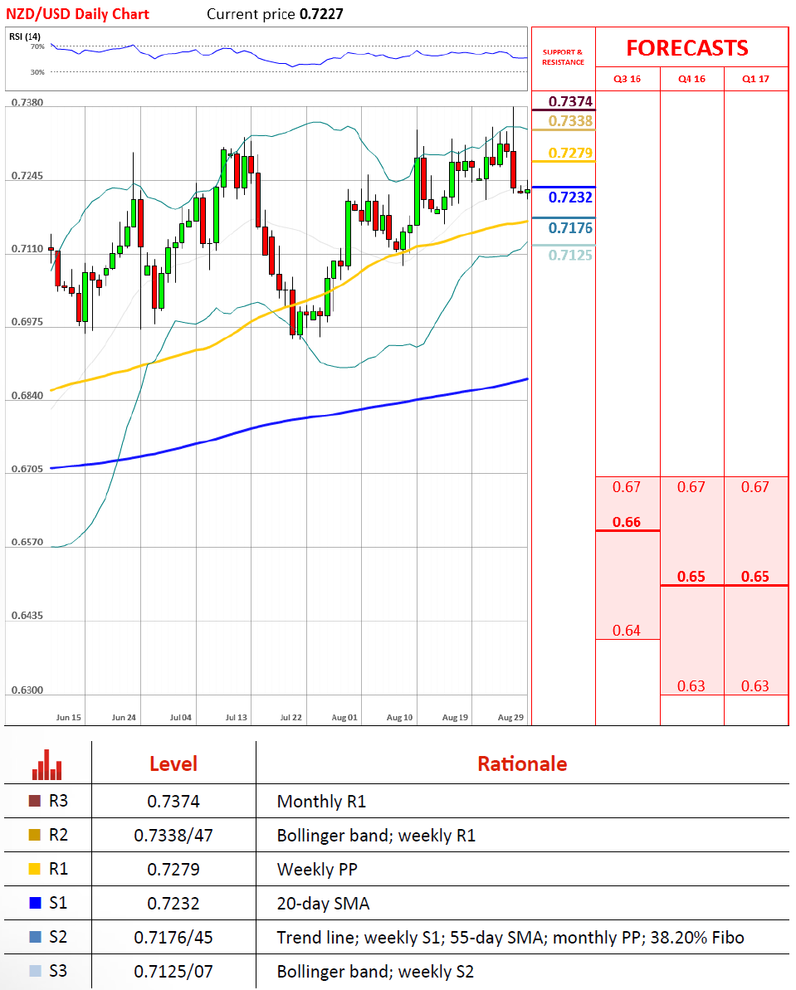
Task: Switch to the Q4 16 forecast column
Action: tap(691, 79)
